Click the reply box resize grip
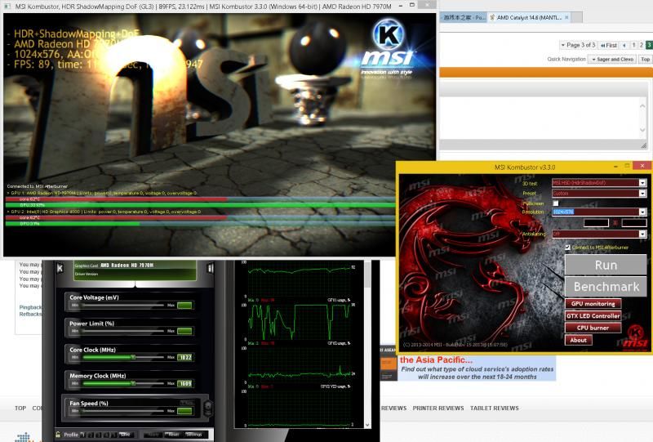 pyautogui.click(x=644, y=145)
